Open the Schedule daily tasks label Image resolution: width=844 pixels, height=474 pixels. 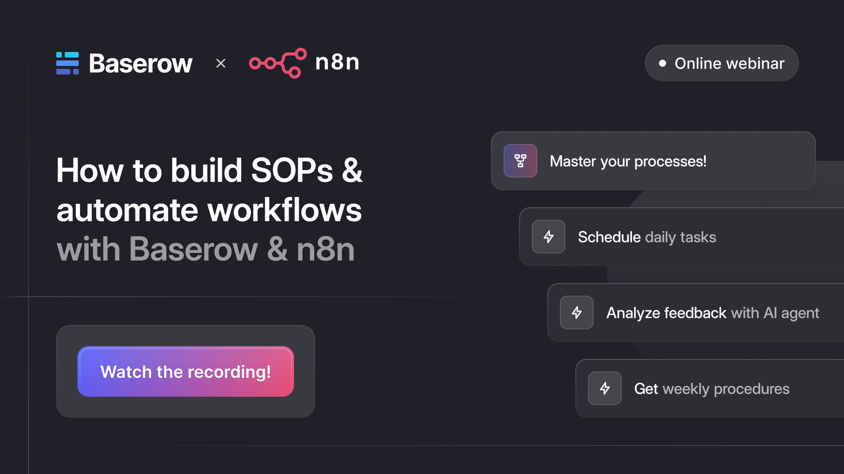(x=647, y=237)
